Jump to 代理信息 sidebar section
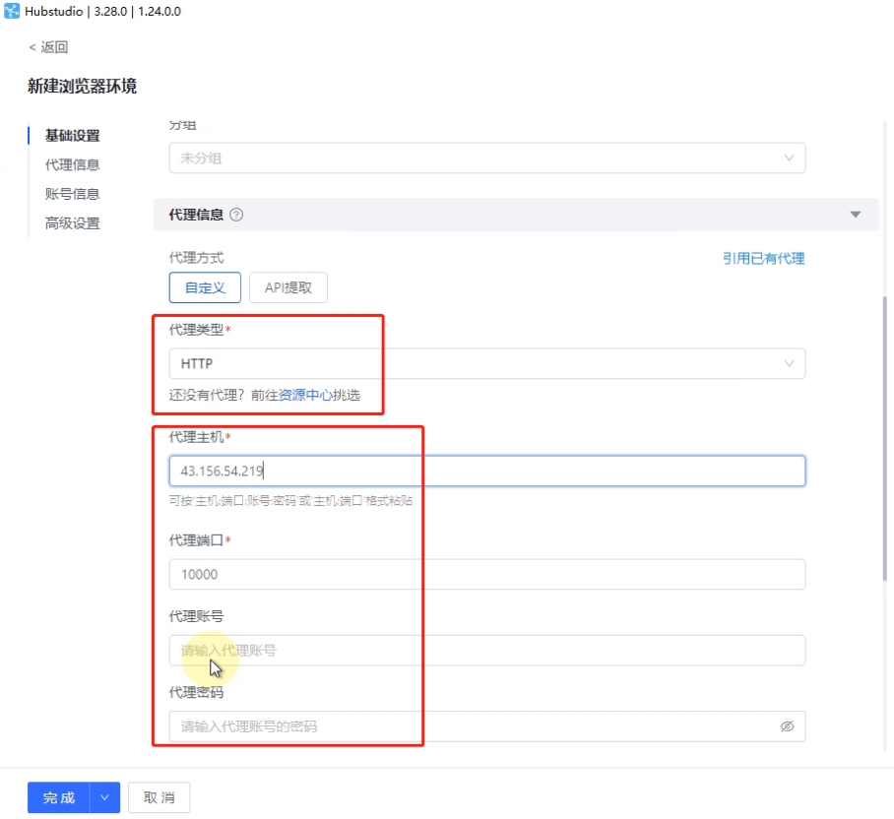This screenshot has width=894, height=819. tap(72, 164)
